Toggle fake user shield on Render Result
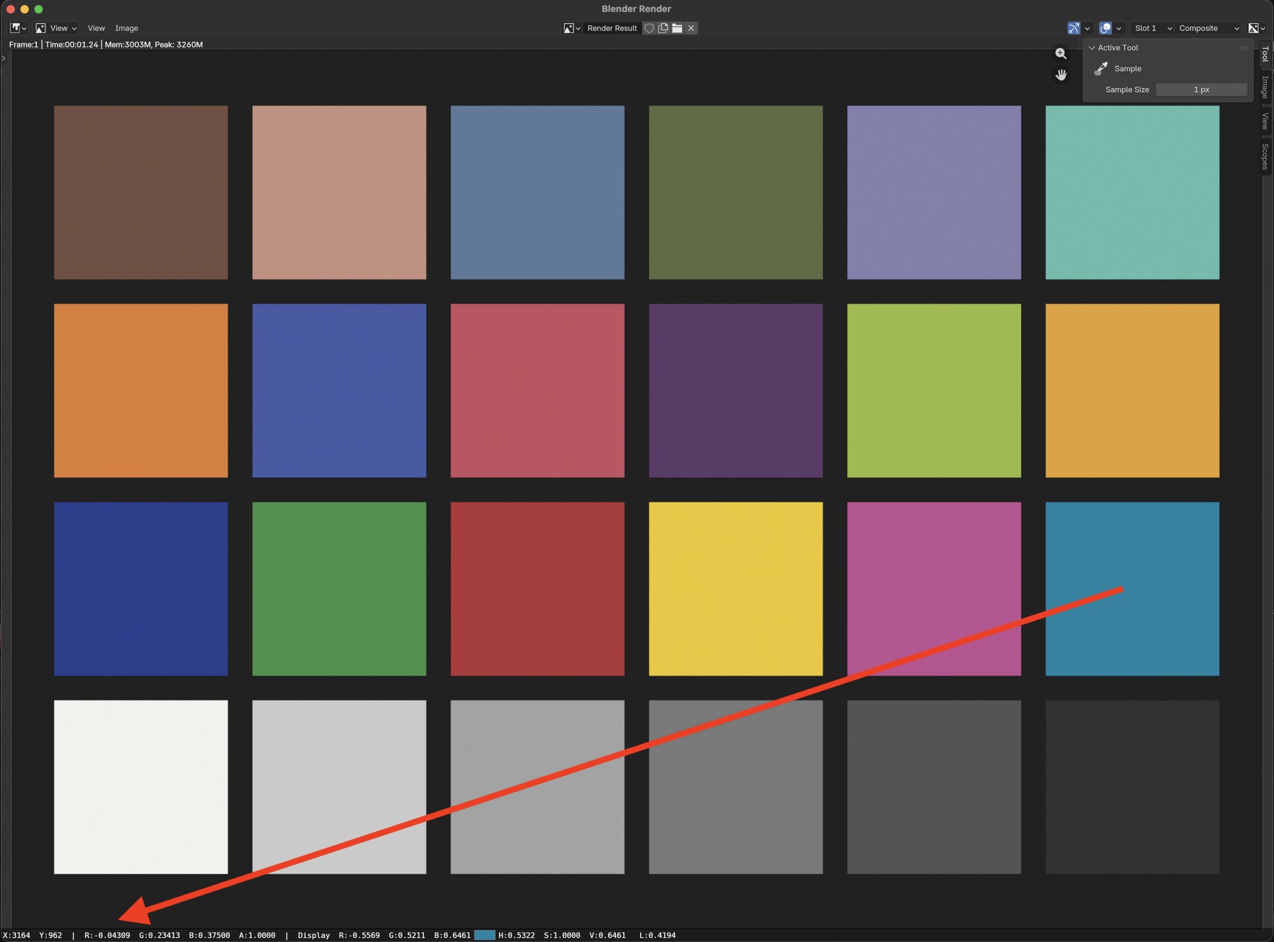This screenshot has height=942, width=1274. click(x=649, y=28)
